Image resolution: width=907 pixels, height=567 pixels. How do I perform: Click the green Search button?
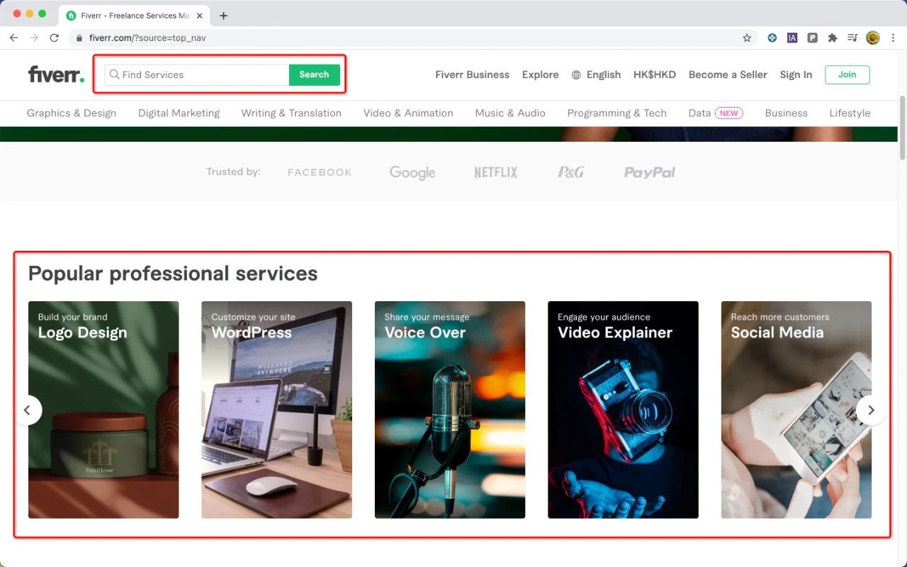pos(314,74)
